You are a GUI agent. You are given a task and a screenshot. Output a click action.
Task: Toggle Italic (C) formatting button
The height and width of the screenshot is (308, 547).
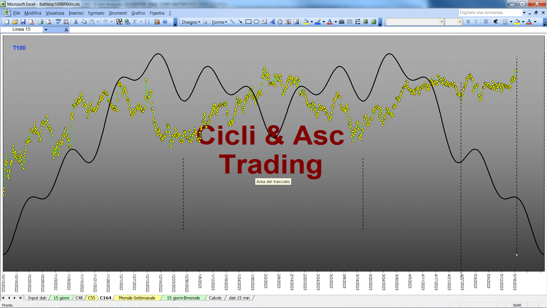point(476,22)
